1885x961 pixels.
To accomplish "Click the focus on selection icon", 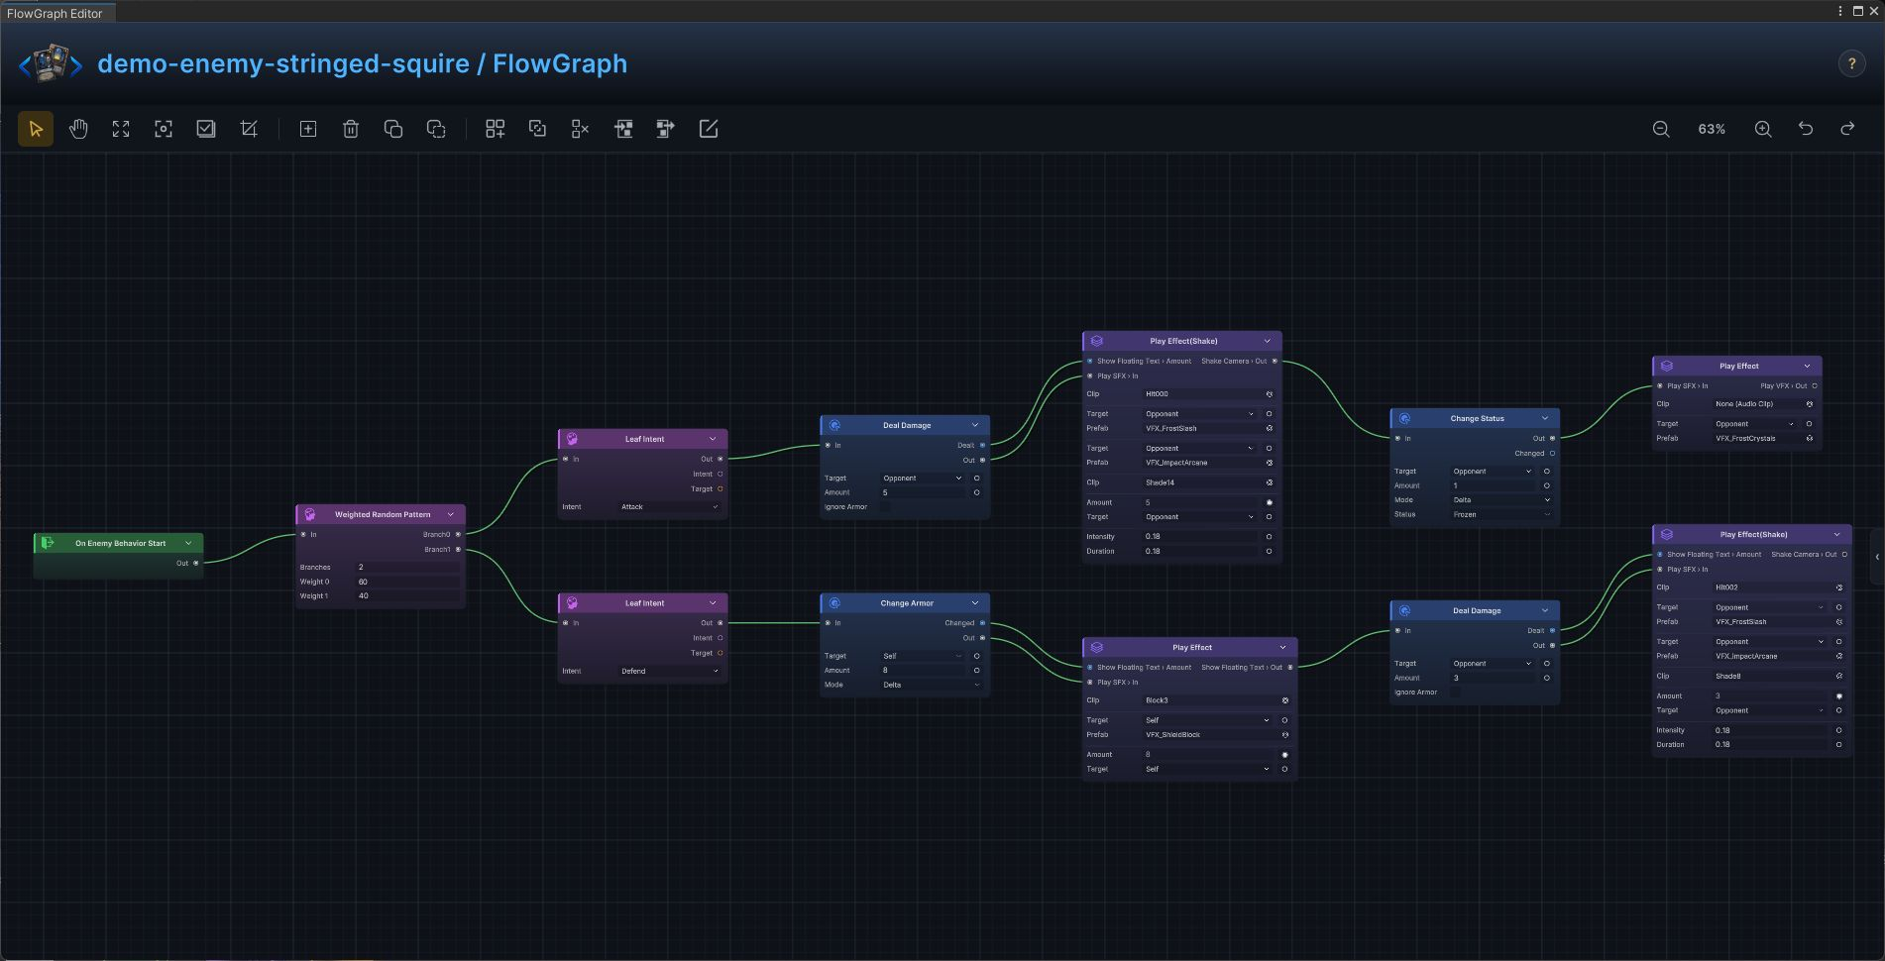I will click(x=164, y=129).
